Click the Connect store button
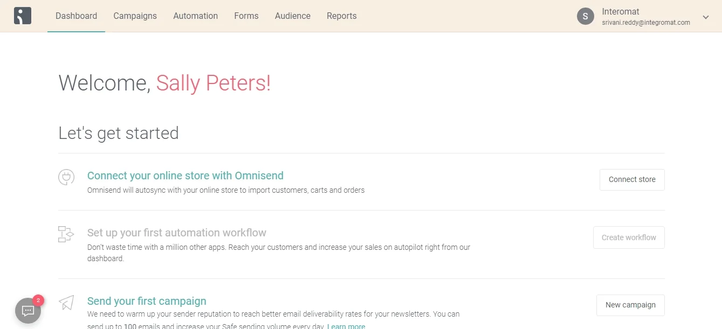 pyautogui.click(x=632, y=180)
